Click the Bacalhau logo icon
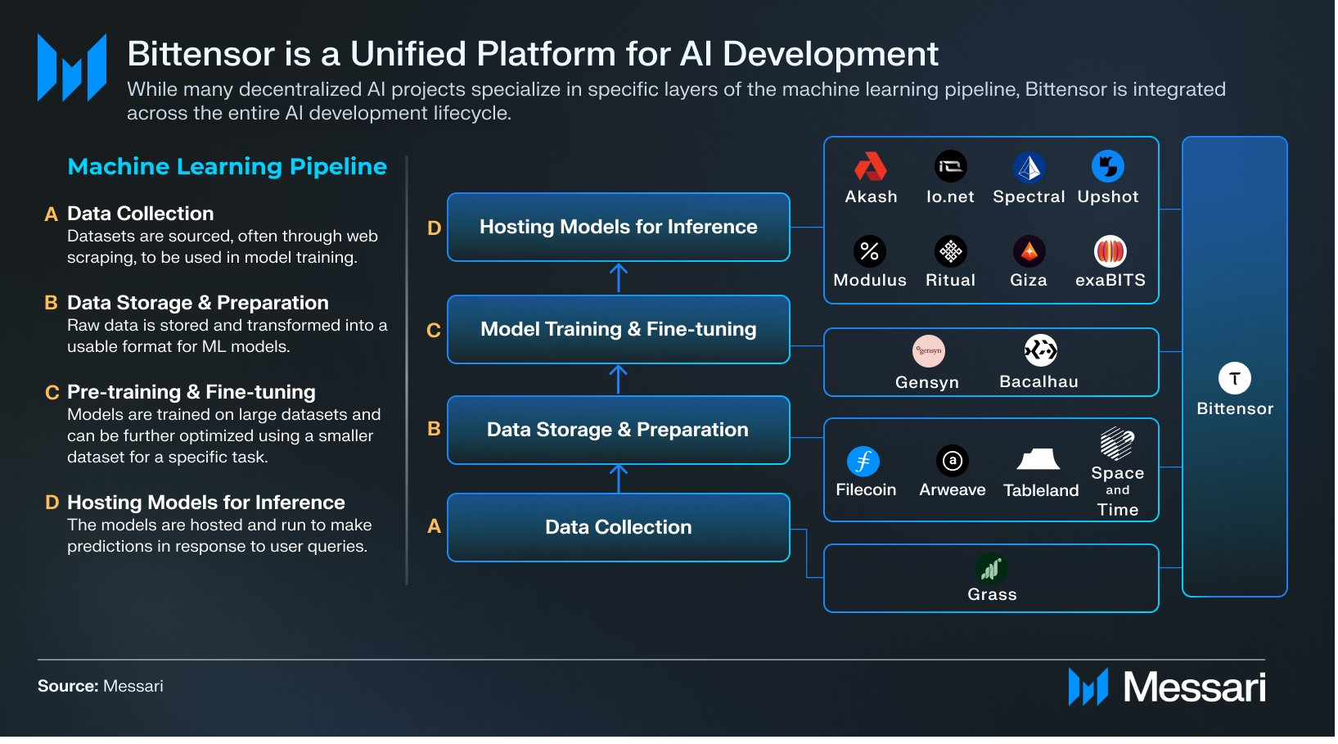The height and width of the screenshot is (744, 1338). [x=1042, y=352]
